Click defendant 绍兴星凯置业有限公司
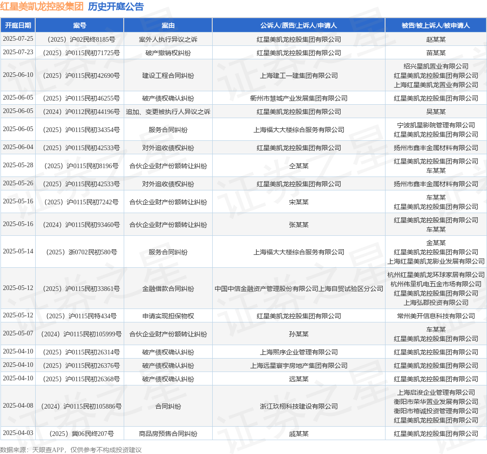487x454 pixels. point(436,66)
